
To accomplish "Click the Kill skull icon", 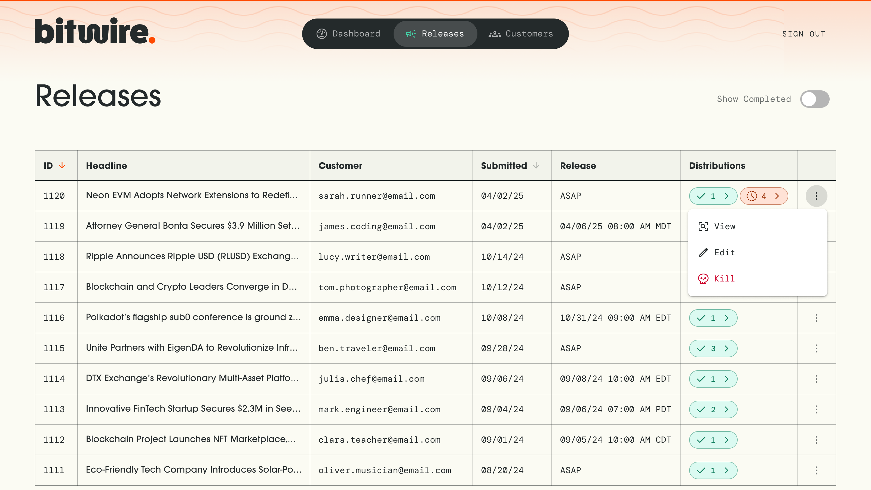I will point(703,279).
